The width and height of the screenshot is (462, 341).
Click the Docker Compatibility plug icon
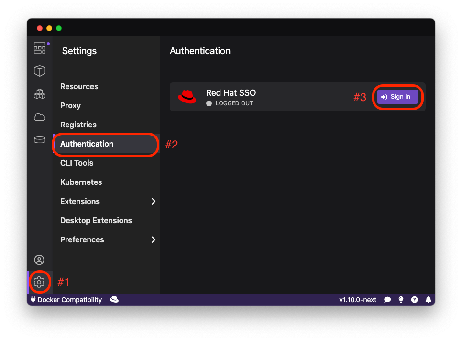tap(33, 300)
